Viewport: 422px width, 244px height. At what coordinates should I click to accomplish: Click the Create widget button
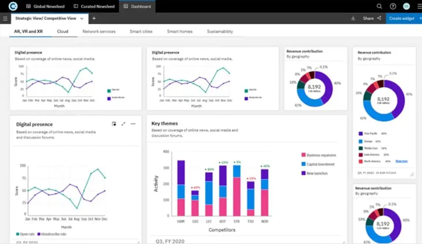click(x=402, y=18)
